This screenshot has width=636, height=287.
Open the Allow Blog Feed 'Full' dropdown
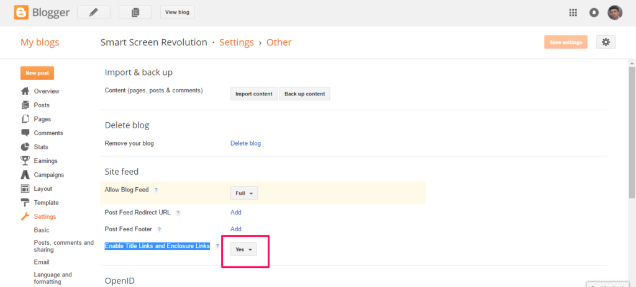(244, 193)
